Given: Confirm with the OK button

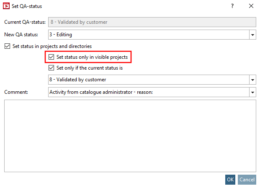Looking at the screenshot, I should tap(230, 180).
